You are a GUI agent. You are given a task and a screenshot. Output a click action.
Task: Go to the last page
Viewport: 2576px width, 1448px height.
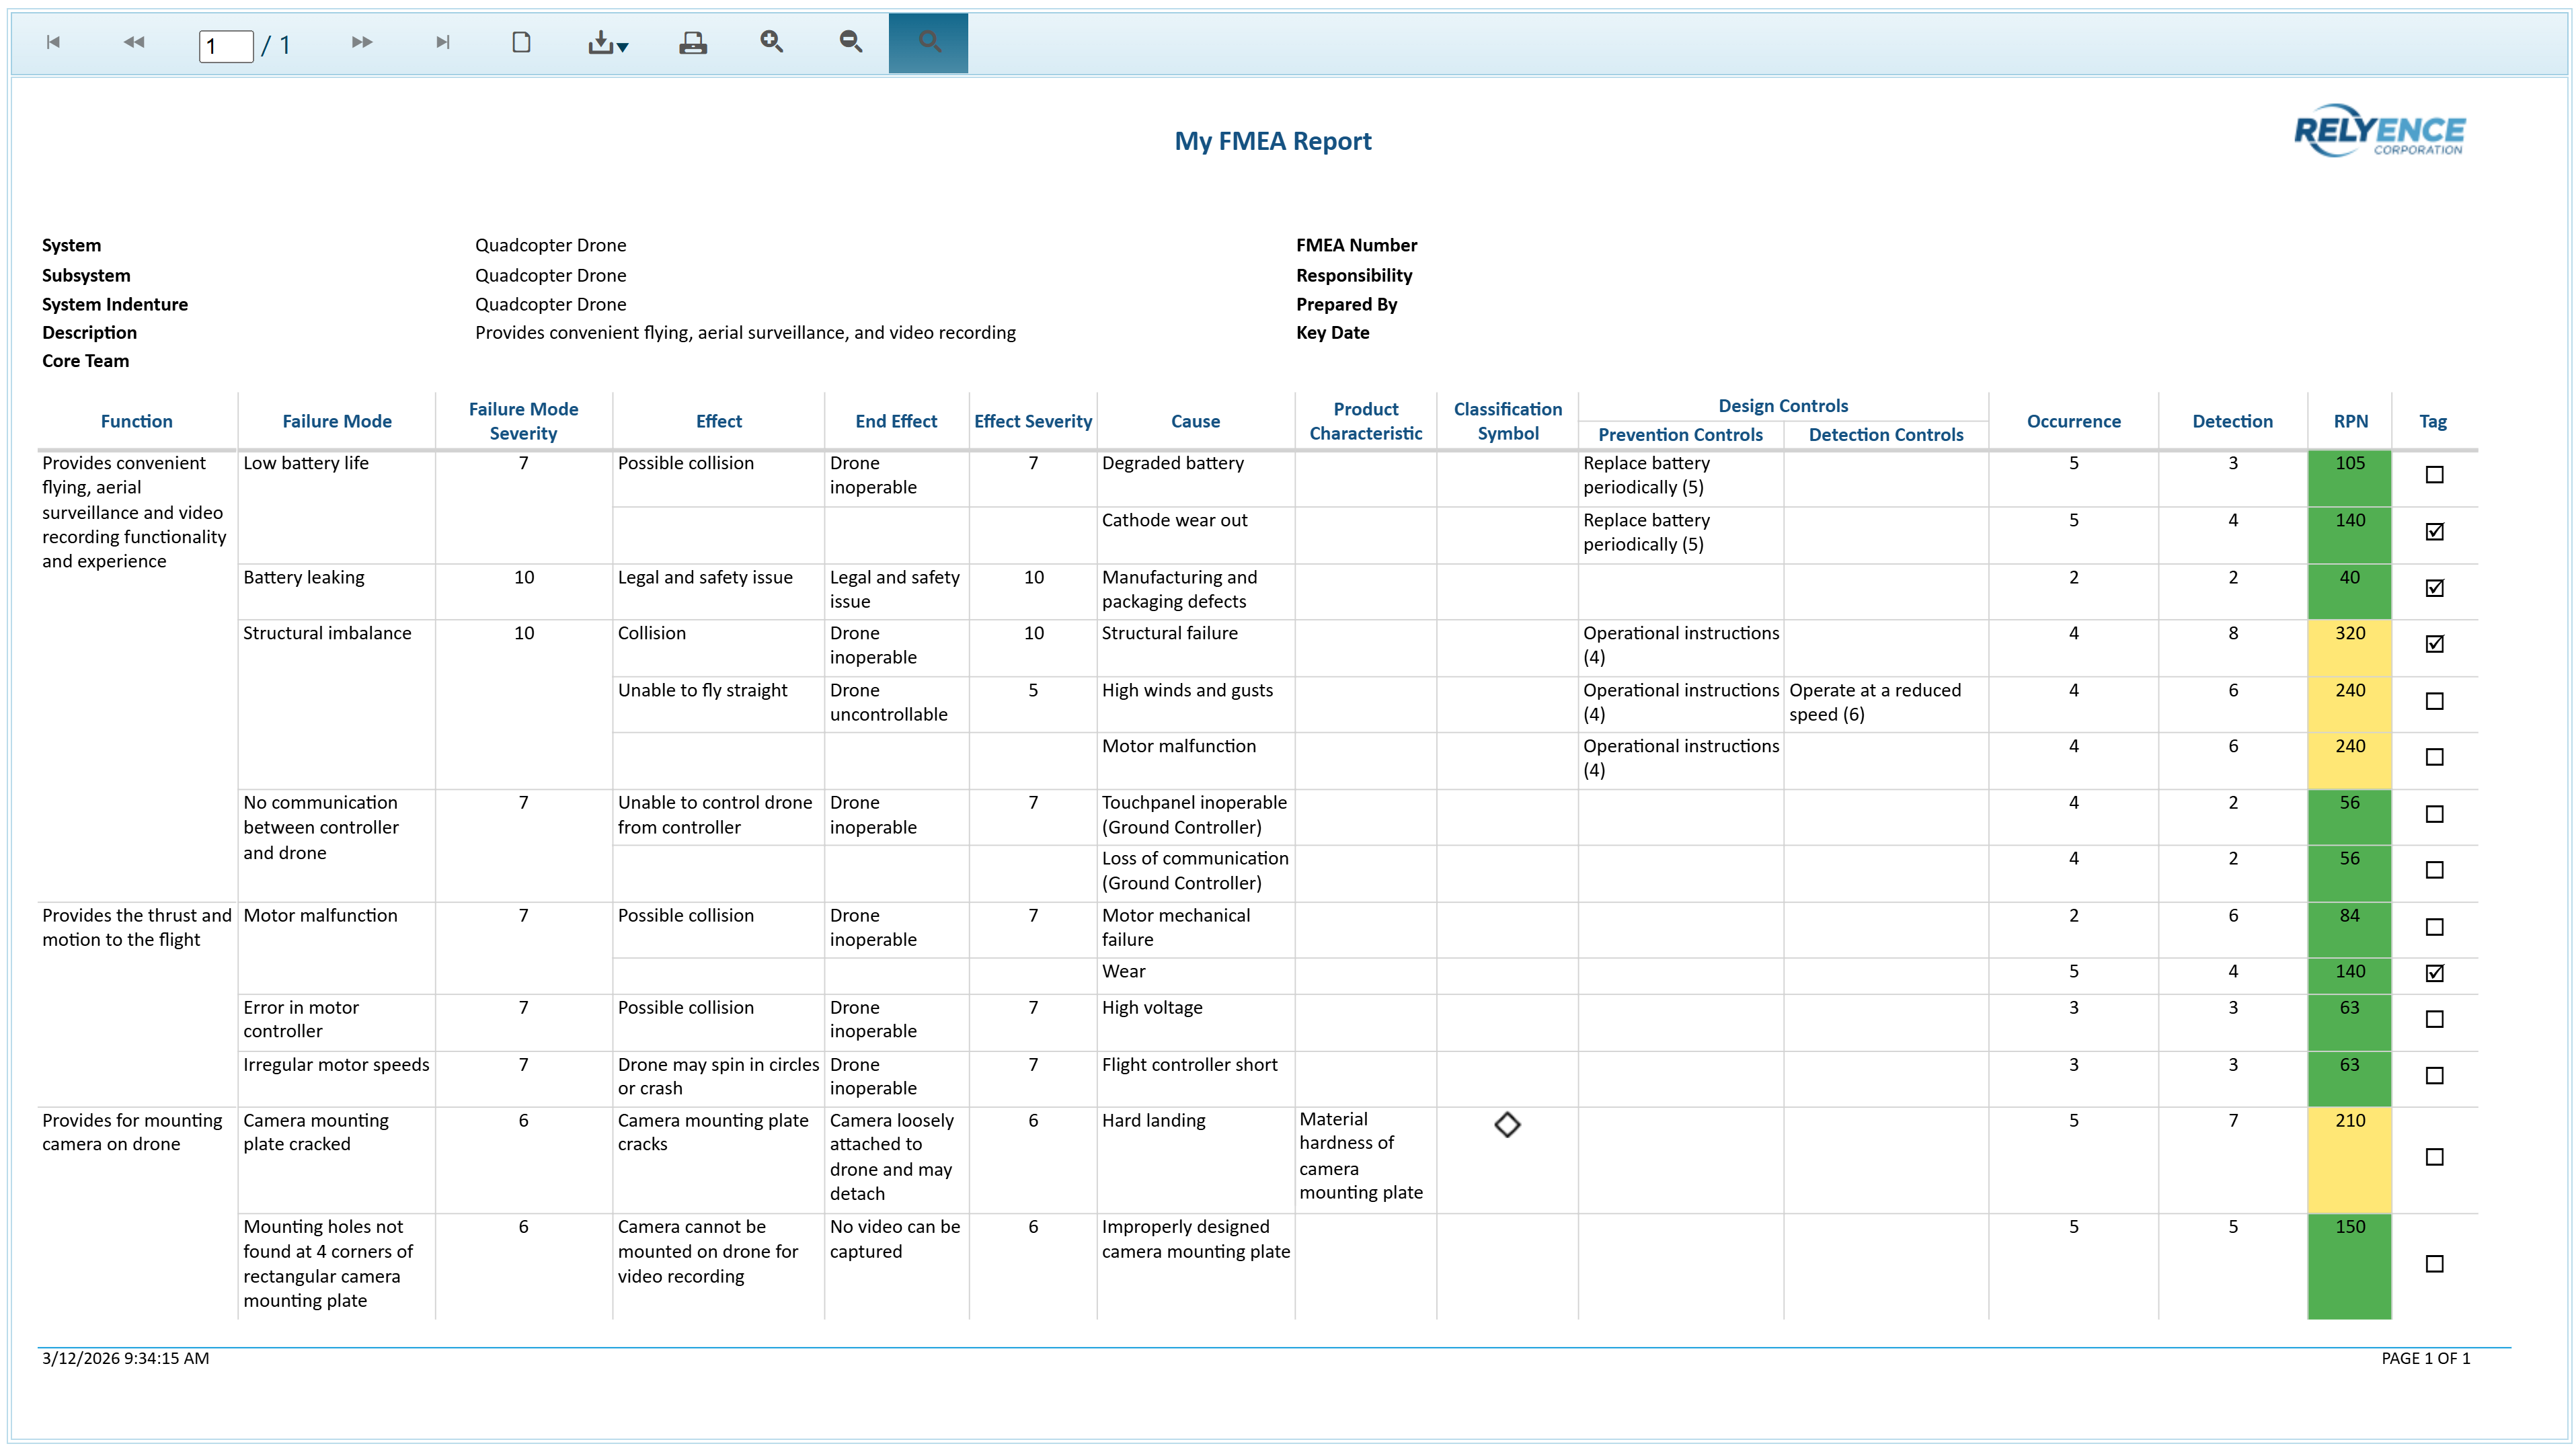click(x=443, y=42)
